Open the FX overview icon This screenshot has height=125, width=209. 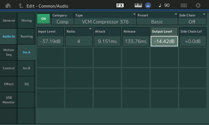[x=120, y=5]
